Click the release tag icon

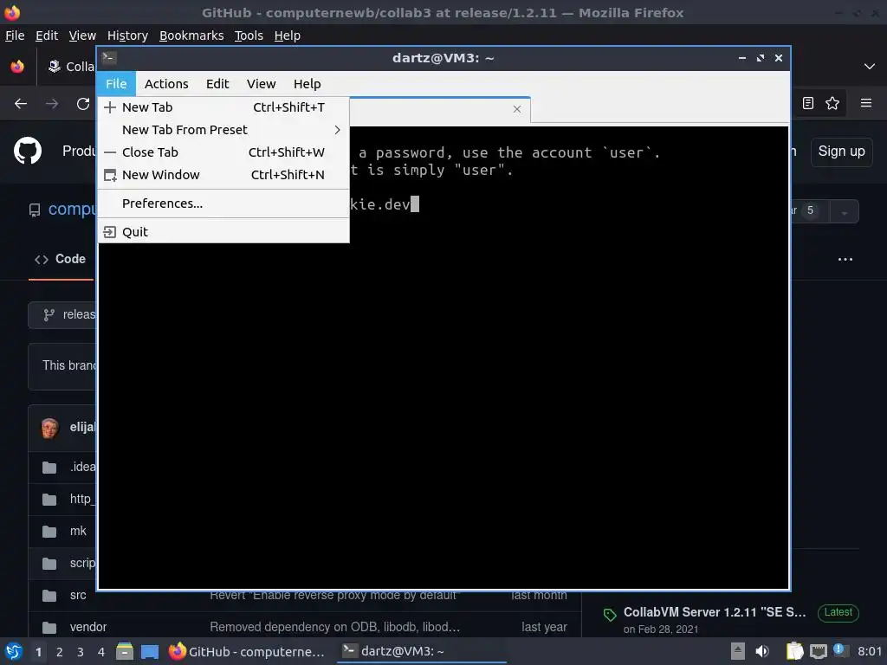610,616
